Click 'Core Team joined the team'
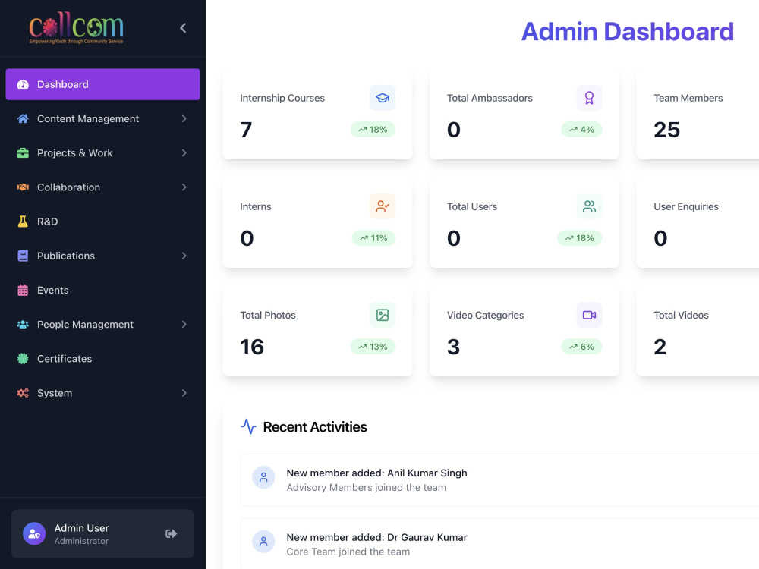The height and width of the screenshot is (569, 759). [x=348, y=552]
